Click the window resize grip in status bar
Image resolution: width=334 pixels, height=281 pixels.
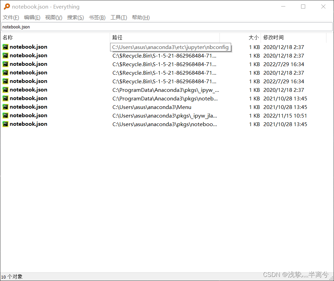pyautogui.click(x=331, y=278)
